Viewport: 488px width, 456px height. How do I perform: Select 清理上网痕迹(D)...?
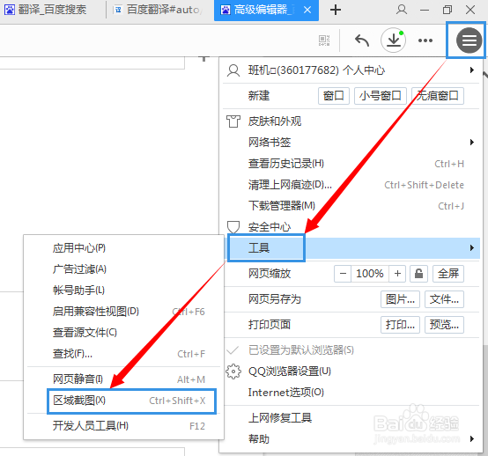coord(351,185)
